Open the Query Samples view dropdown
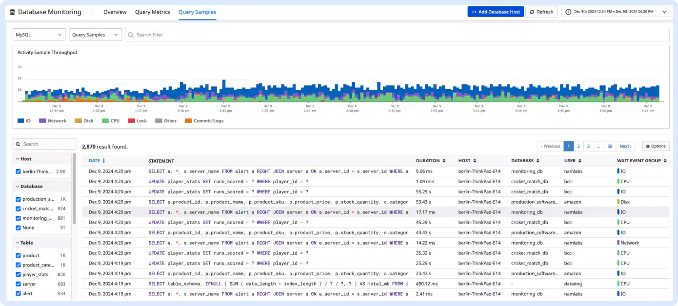The width and height of the screenshot is (678, 306). [95, 35]
